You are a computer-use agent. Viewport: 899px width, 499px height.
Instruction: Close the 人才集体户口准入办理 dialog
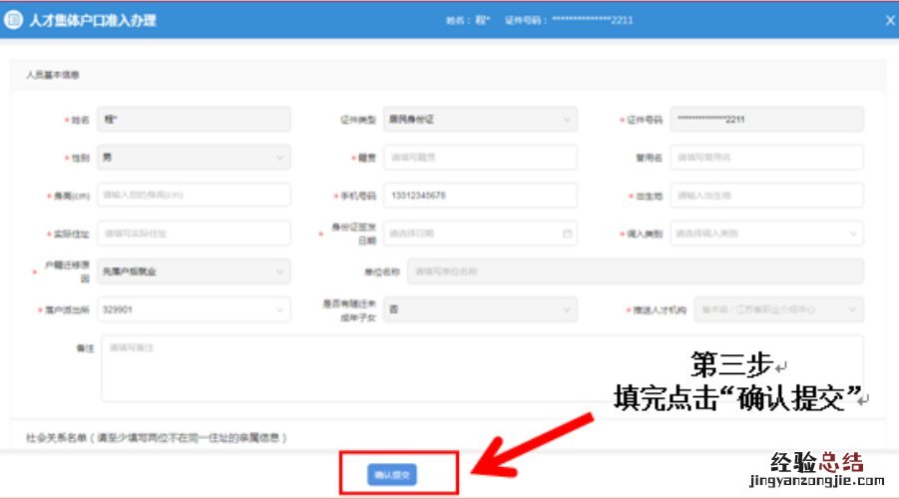[889, 20]
